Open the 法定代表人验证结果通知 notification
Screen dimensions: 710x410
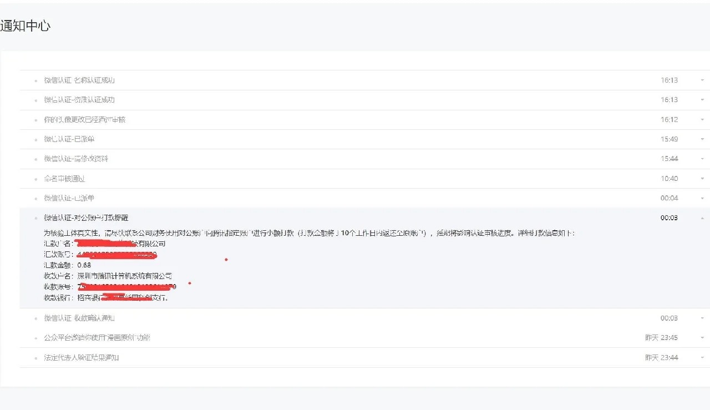(82, 358)
